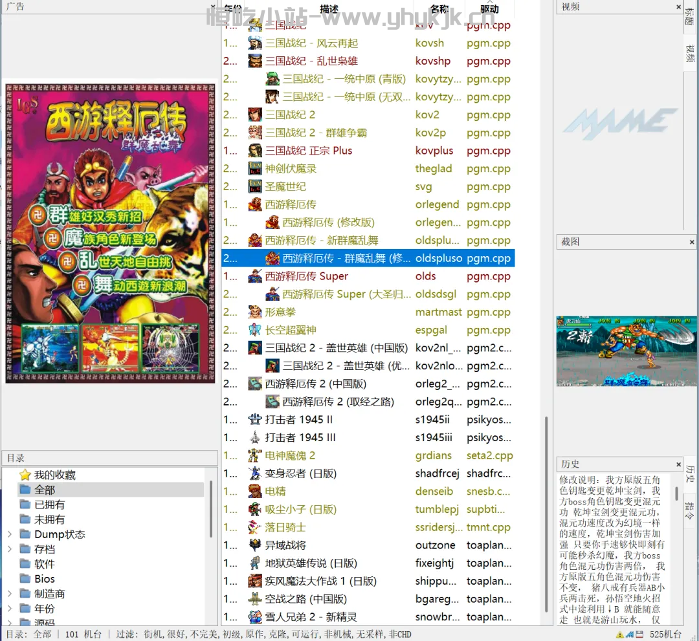
Task: Click the 长空超翼神 game icon
Action: tap(255, 330)
